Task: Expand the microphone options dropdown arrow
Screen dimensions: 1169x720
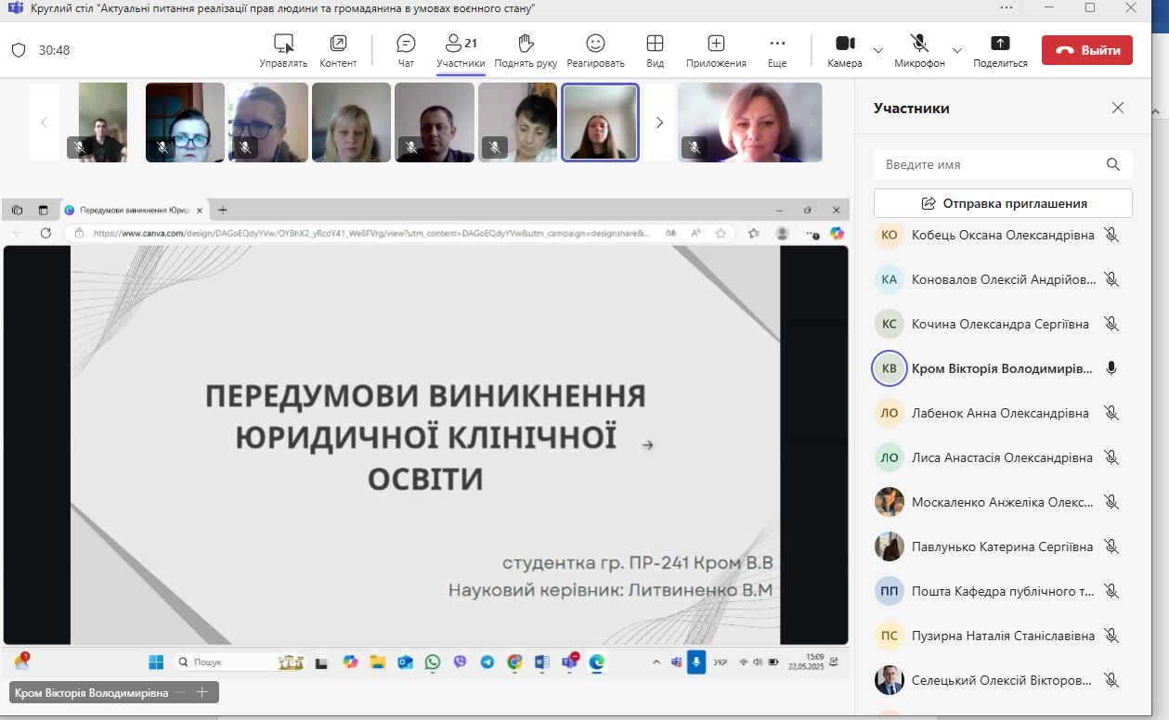Action: pos(957,50)
